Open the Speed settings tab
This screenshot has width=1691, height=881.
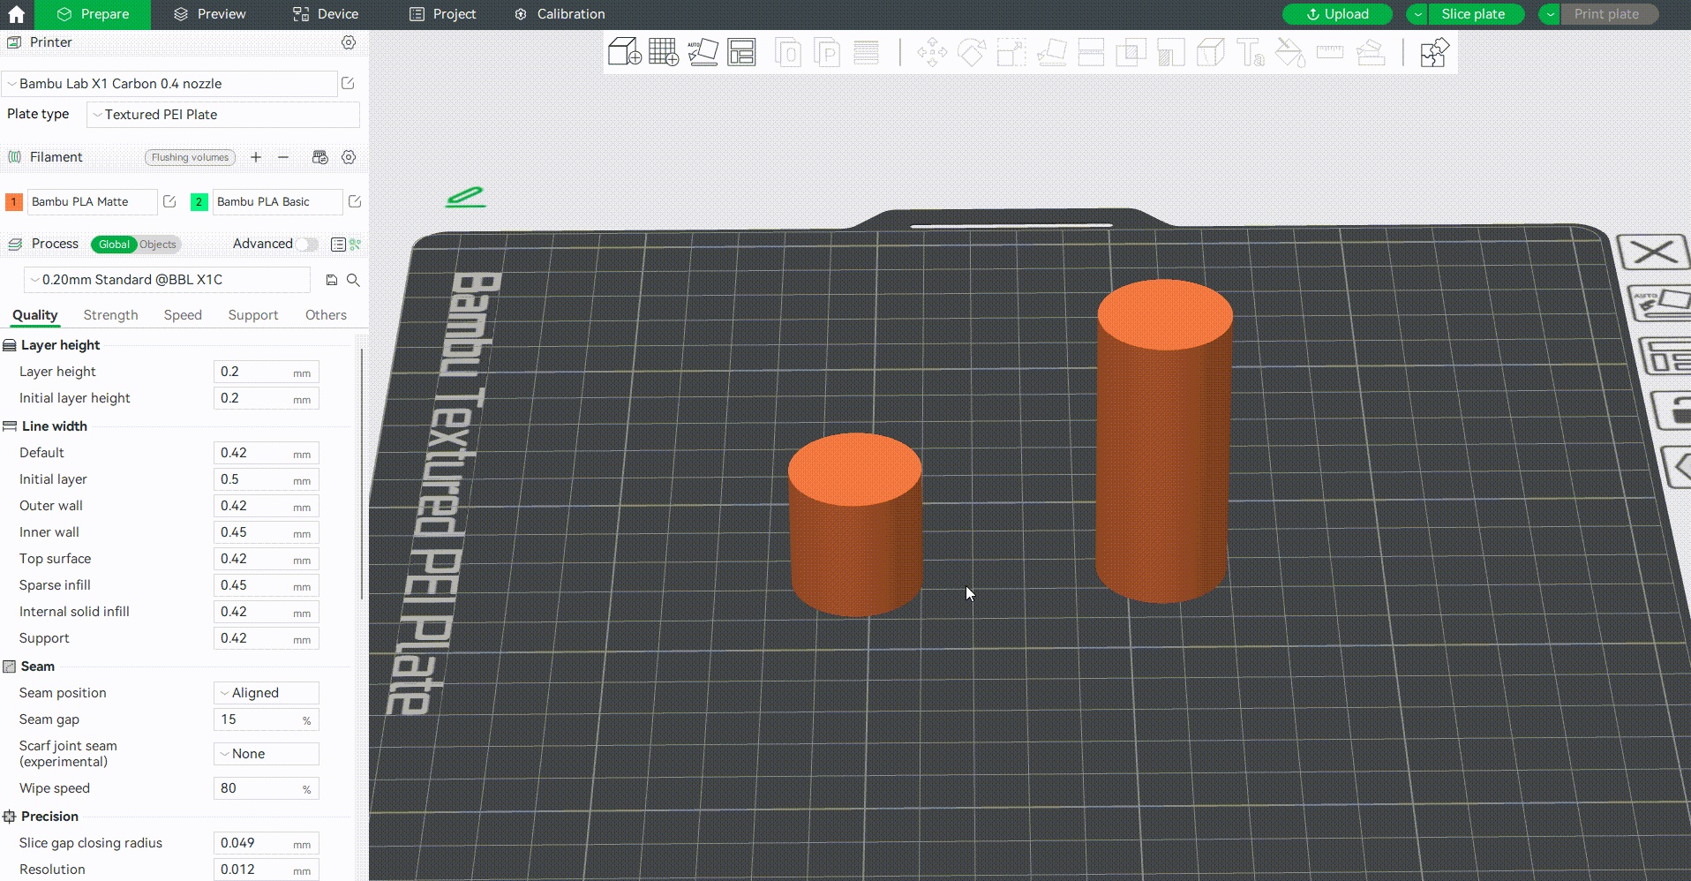click(183, 315)
